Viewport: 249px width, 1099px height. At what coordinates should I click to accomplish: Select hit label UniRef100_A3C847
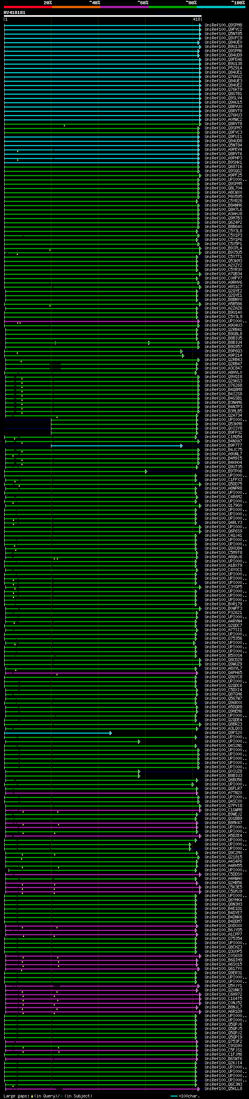[x=223, y=368]
